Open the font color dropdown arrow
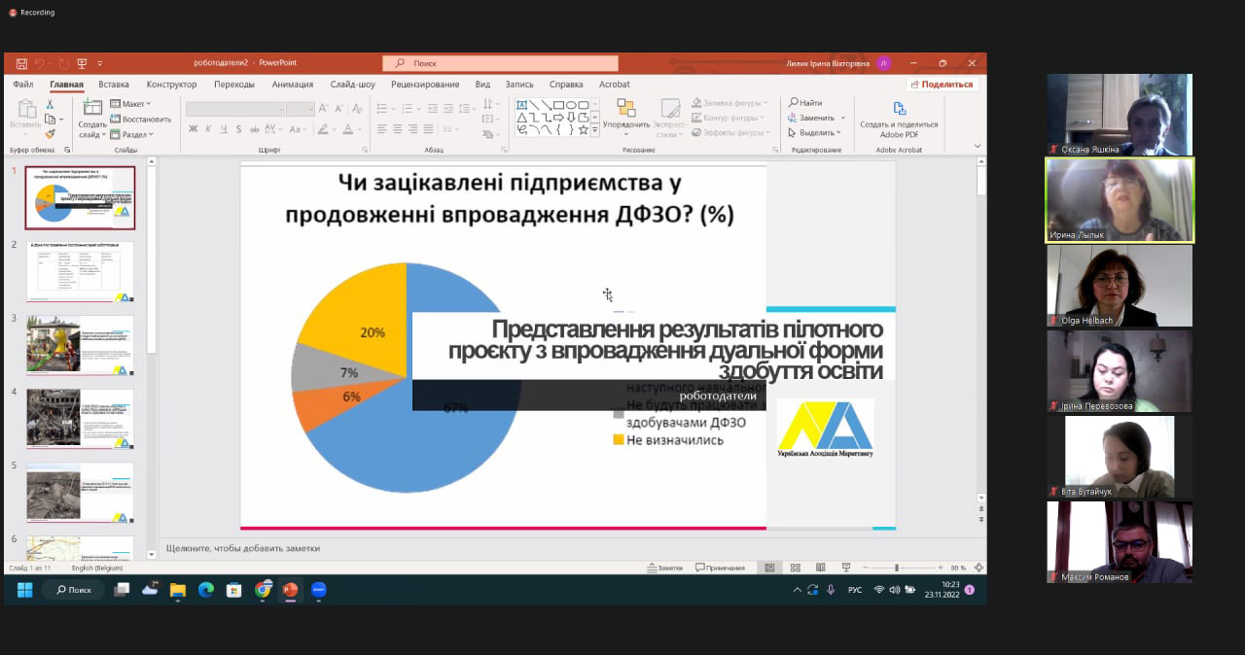This screenshot has height=655, width=1245. click(x=361, y=129)
